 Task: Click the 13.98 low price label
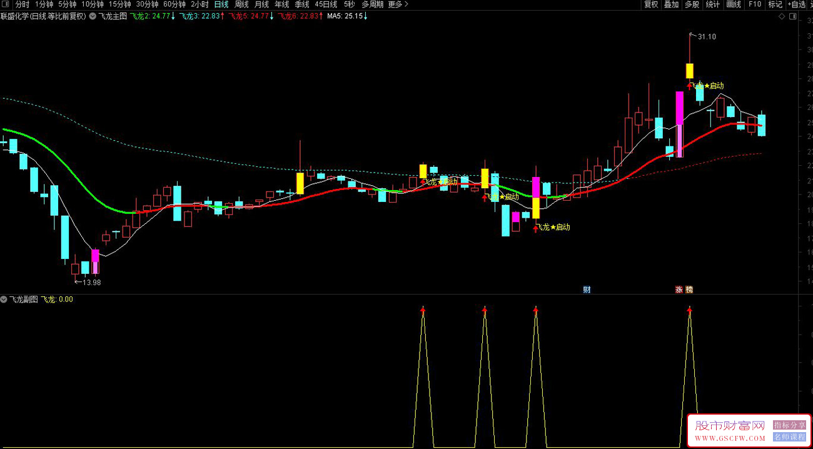tap(91, 283)
